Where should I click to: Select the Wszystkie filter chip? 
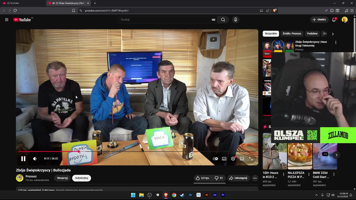coord(271,34)
